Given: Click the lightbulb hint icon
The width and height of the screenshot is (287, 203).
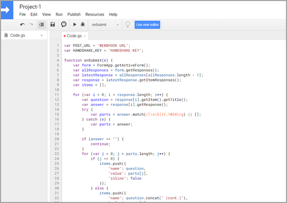Looking at the screenshot, I should coord(127,24).
